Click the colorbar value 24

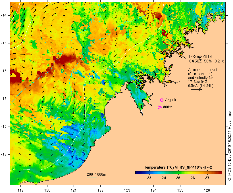click(x=164, y=178)
